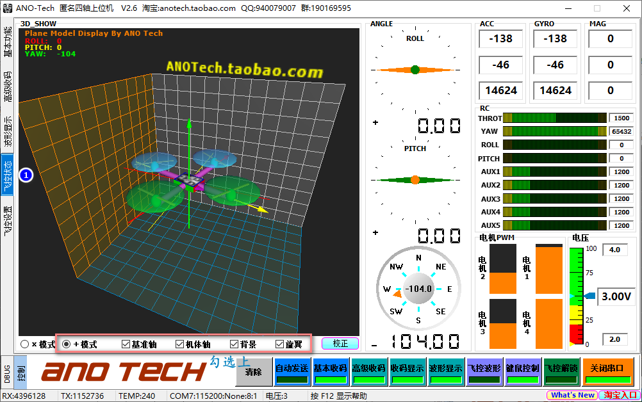The width and height of the screenshot is (642, 402).
Task: Toggle the 键鼠控制 button
Action: click(523, 372)
